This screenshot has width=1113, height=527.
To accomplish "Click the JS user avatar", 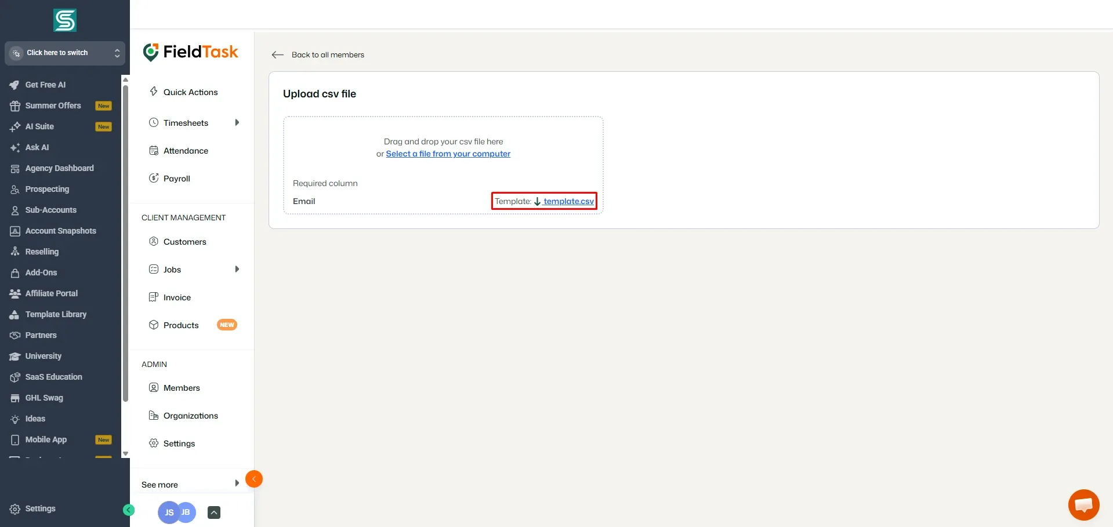I will point(169,513).
